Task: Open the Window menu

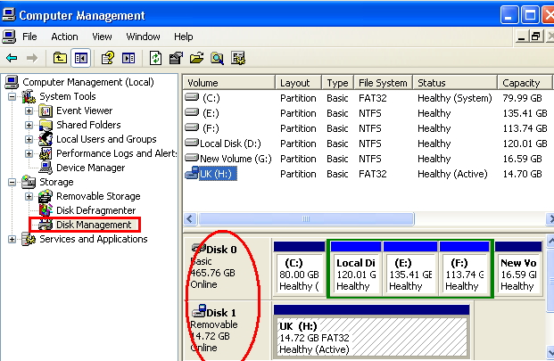Action: (x=143, y=37)
